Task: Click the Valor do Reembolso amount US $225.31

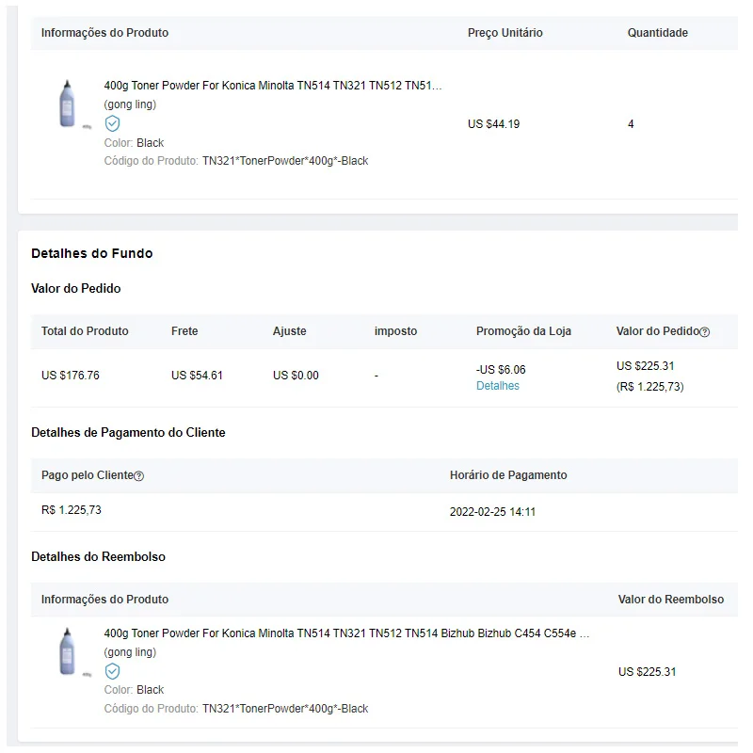Action: coord(647,672)
